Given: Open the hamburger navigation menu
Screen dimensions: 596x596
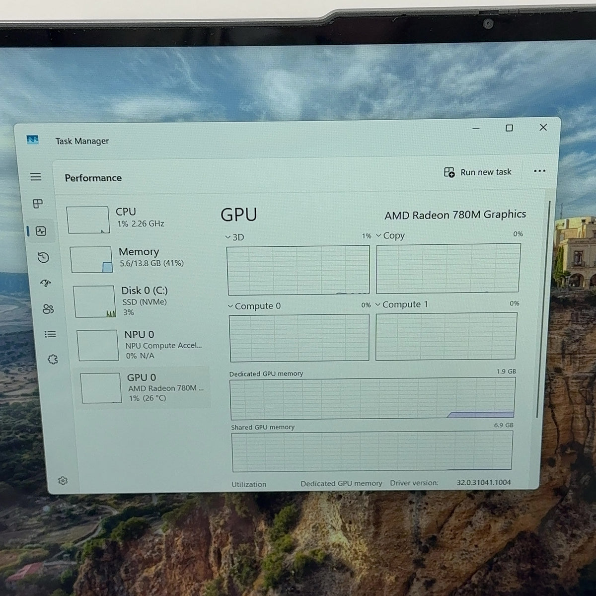Looking at the screenshot, I should coord(36,177).
